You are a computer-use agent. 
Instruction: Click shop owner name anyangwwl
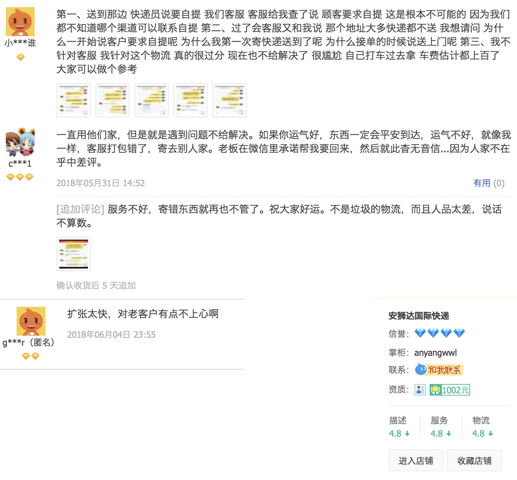click(435, 353)
